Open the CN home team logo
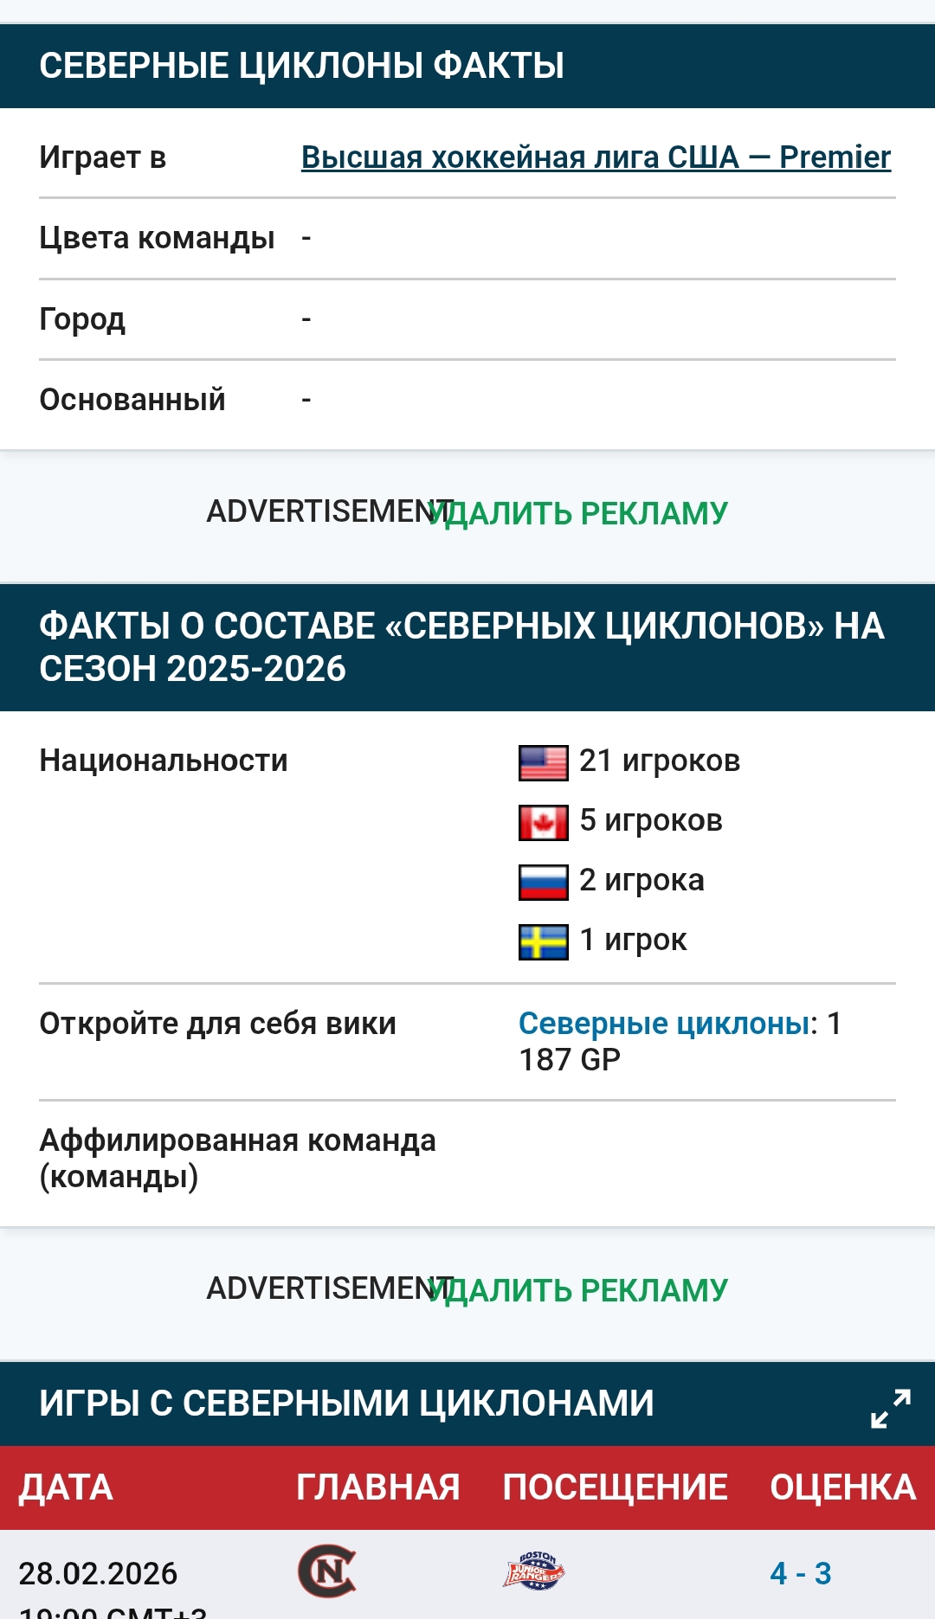Viewport: 935px width, 1619px height. [x=327, y=1571]
